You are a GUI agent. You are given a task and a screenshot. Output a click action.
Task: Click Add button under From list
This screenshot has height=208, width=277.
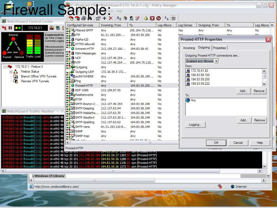(x=244, y=91)
